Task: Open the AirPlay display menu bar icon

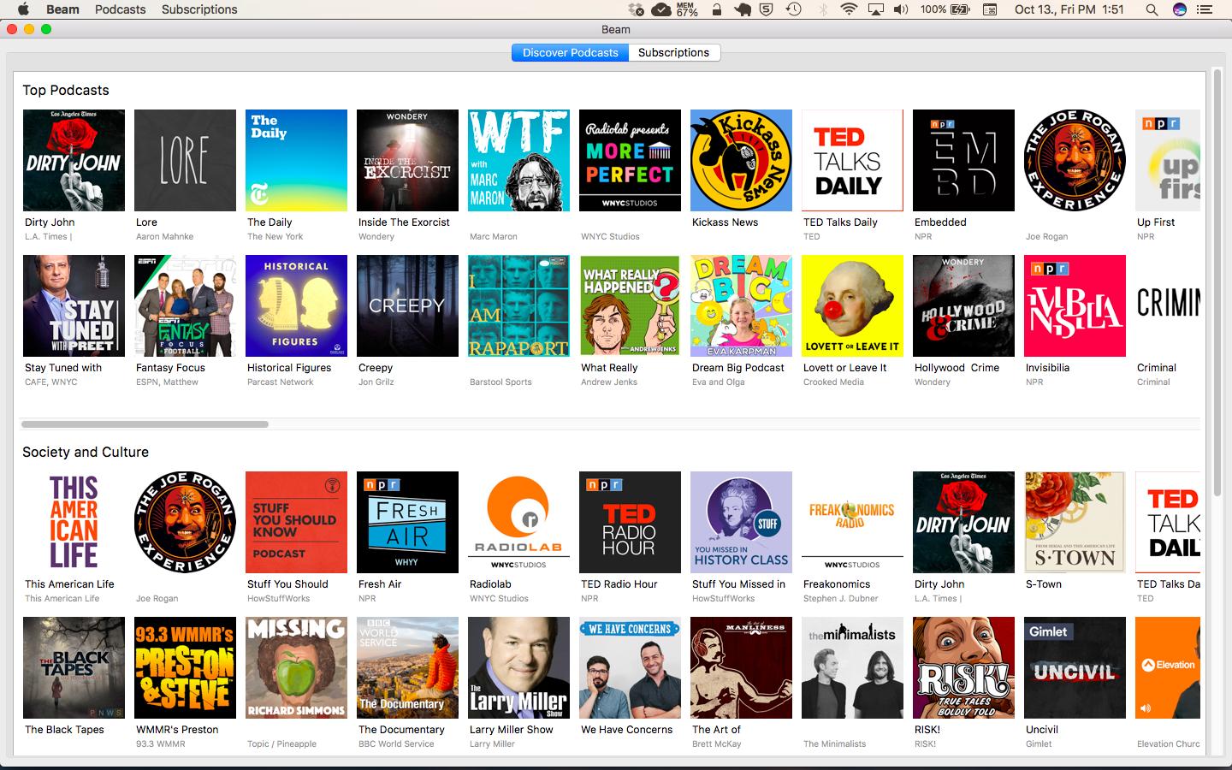Action: click(x=875, y=9)
